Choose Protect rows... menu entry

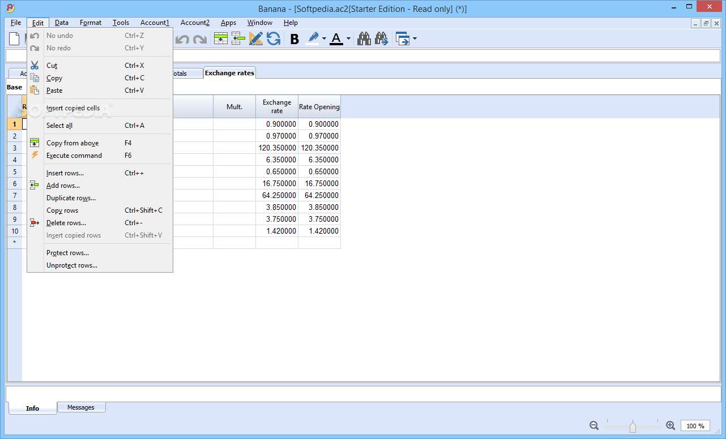tap(100, 253)
